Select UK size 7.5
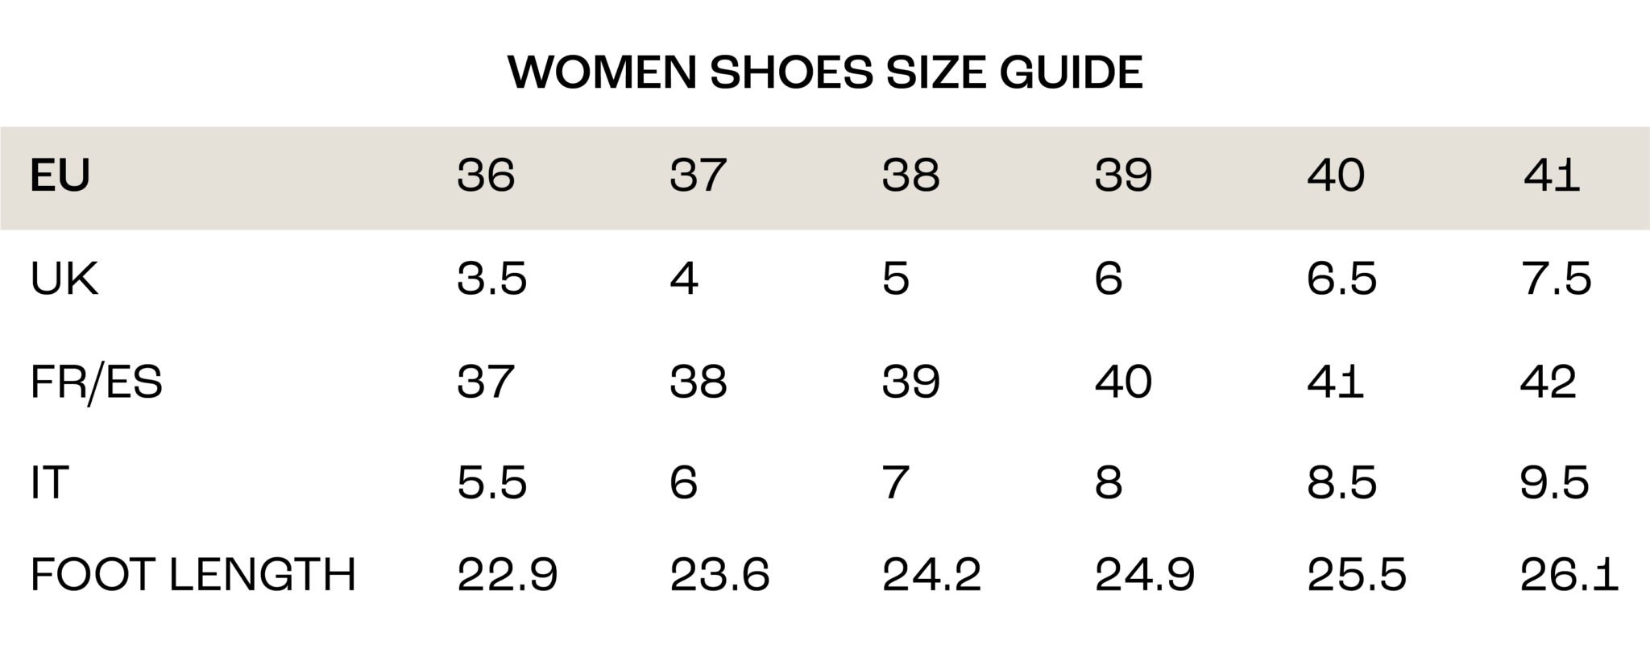The height and width of the screenshot is (649, 1650). (1555, 279)
